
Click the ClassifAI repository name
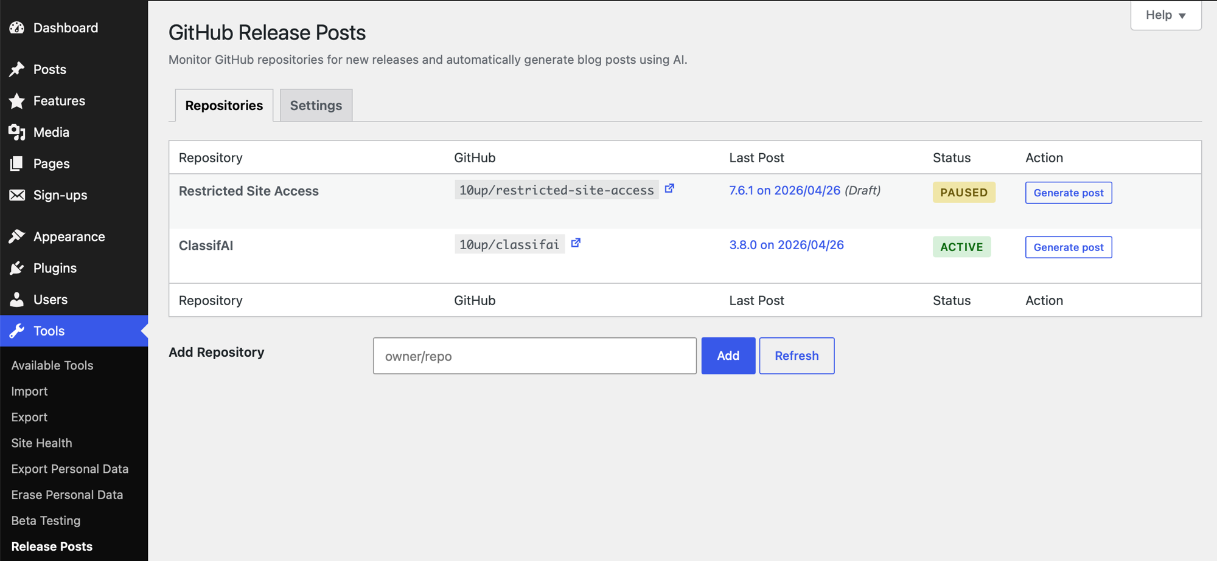(x=206, y=246)
